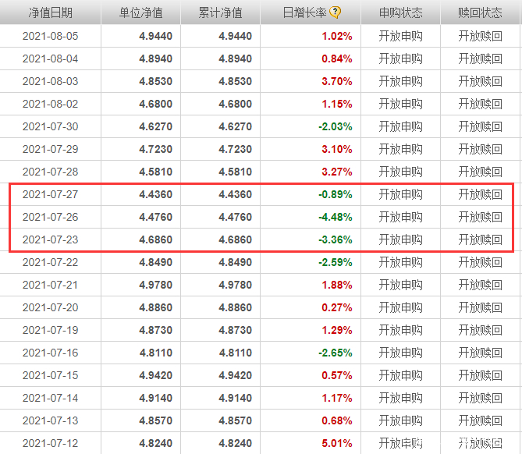
Task: Click the date 2021-07-13
Action: pos(50,420)
